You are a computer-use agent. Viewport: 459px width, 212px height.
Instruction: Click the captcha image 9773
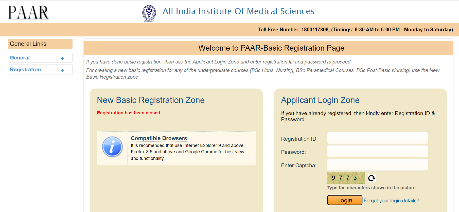pos(346,178)
